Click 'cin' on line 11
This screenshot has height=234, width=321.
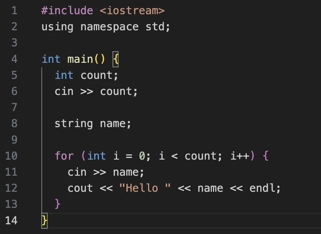point(77,172)
